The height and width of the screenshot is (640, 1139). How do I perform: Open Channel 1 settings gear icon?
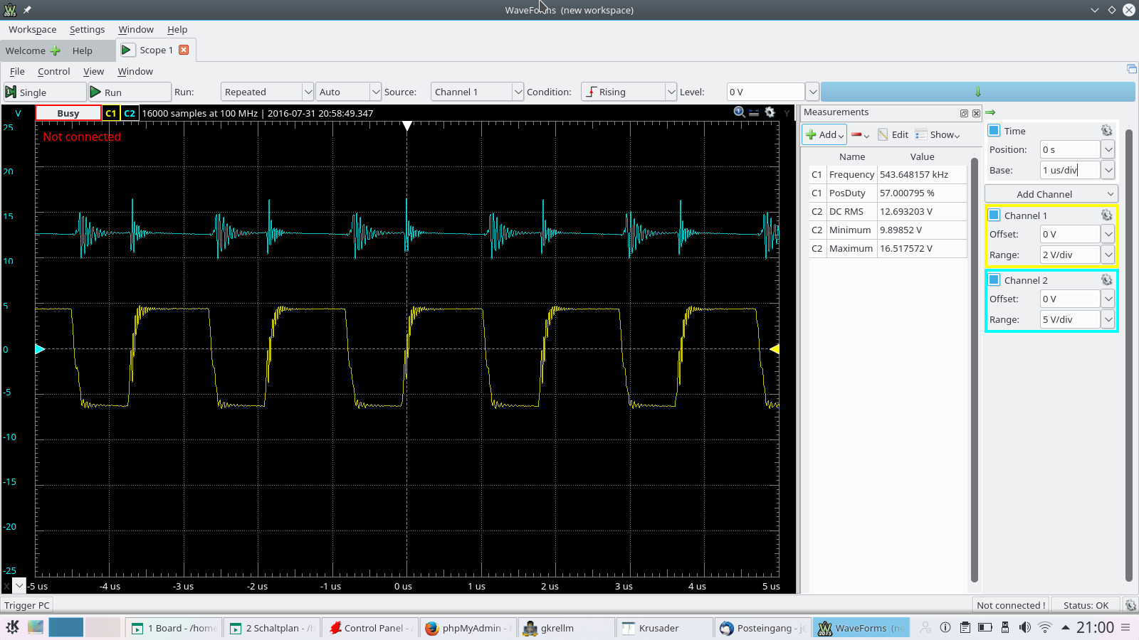[1106, 215]
